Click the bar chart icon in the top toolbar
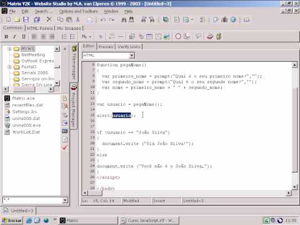The image size is (300, 225). click(x=224, y=19)
